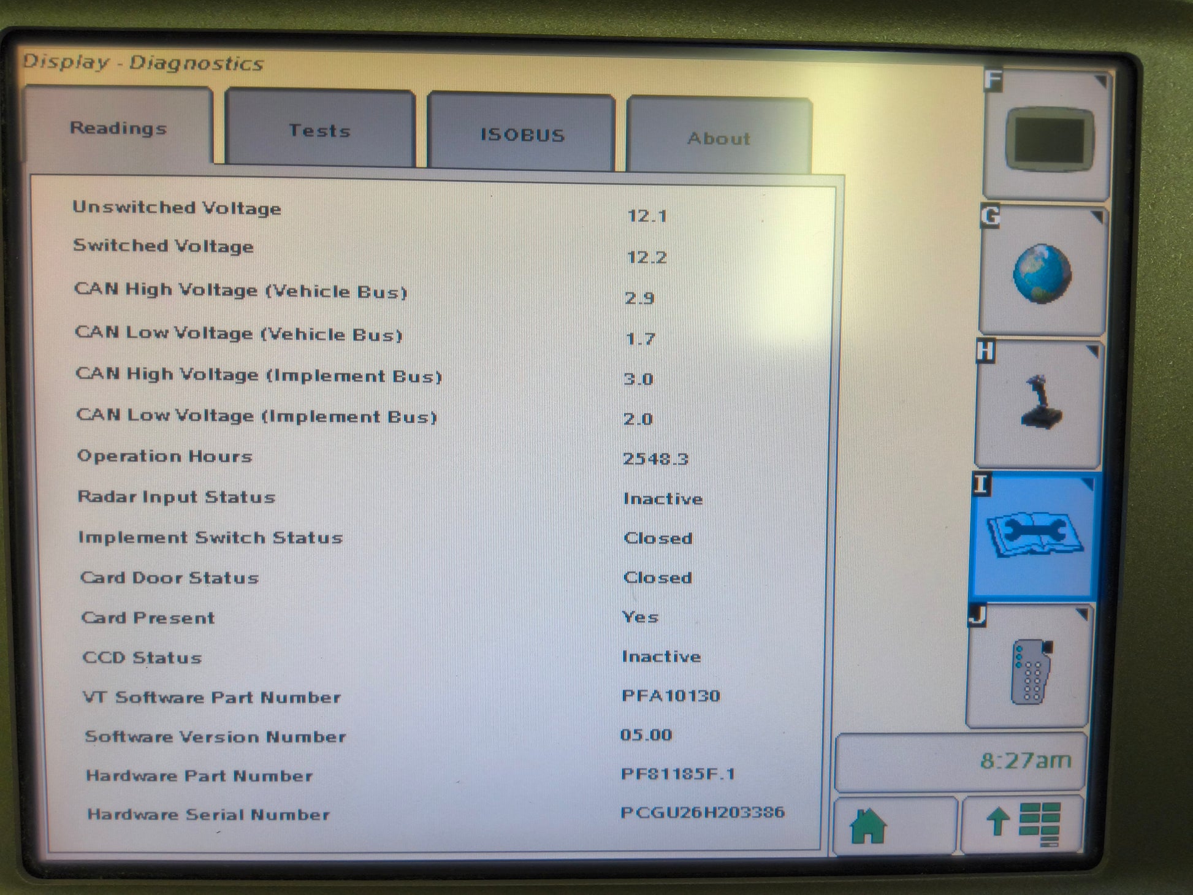
Task: Click the Card Present Yes value
Action: coord(640,617)
